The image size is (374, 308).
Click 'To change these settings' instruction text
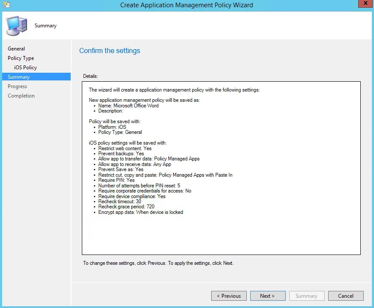[x=159, y=263]
